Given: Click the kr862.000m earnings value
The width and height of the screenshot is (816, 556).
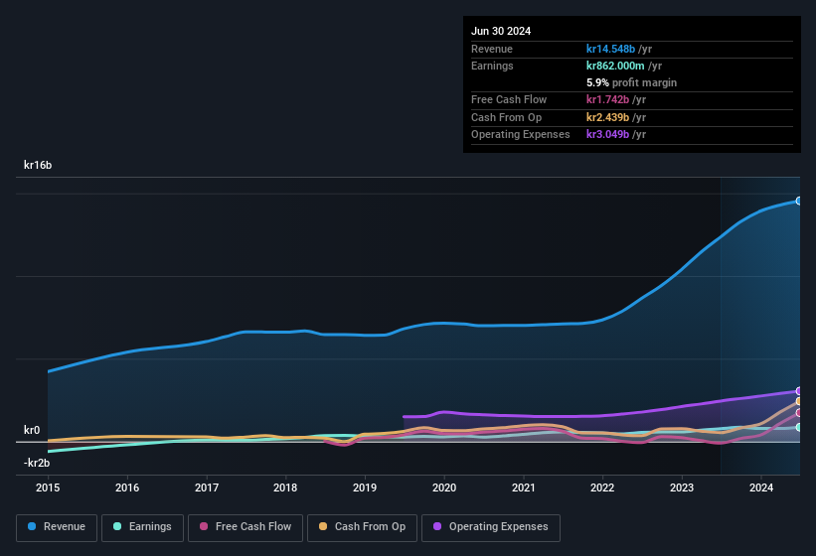Looking at the screenshot, I should 615,66.
